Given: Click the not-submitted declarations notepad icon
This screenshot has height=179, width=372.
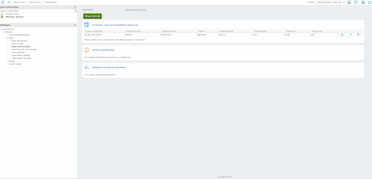Looking at the screenshot, I should (x=86, y=25).
